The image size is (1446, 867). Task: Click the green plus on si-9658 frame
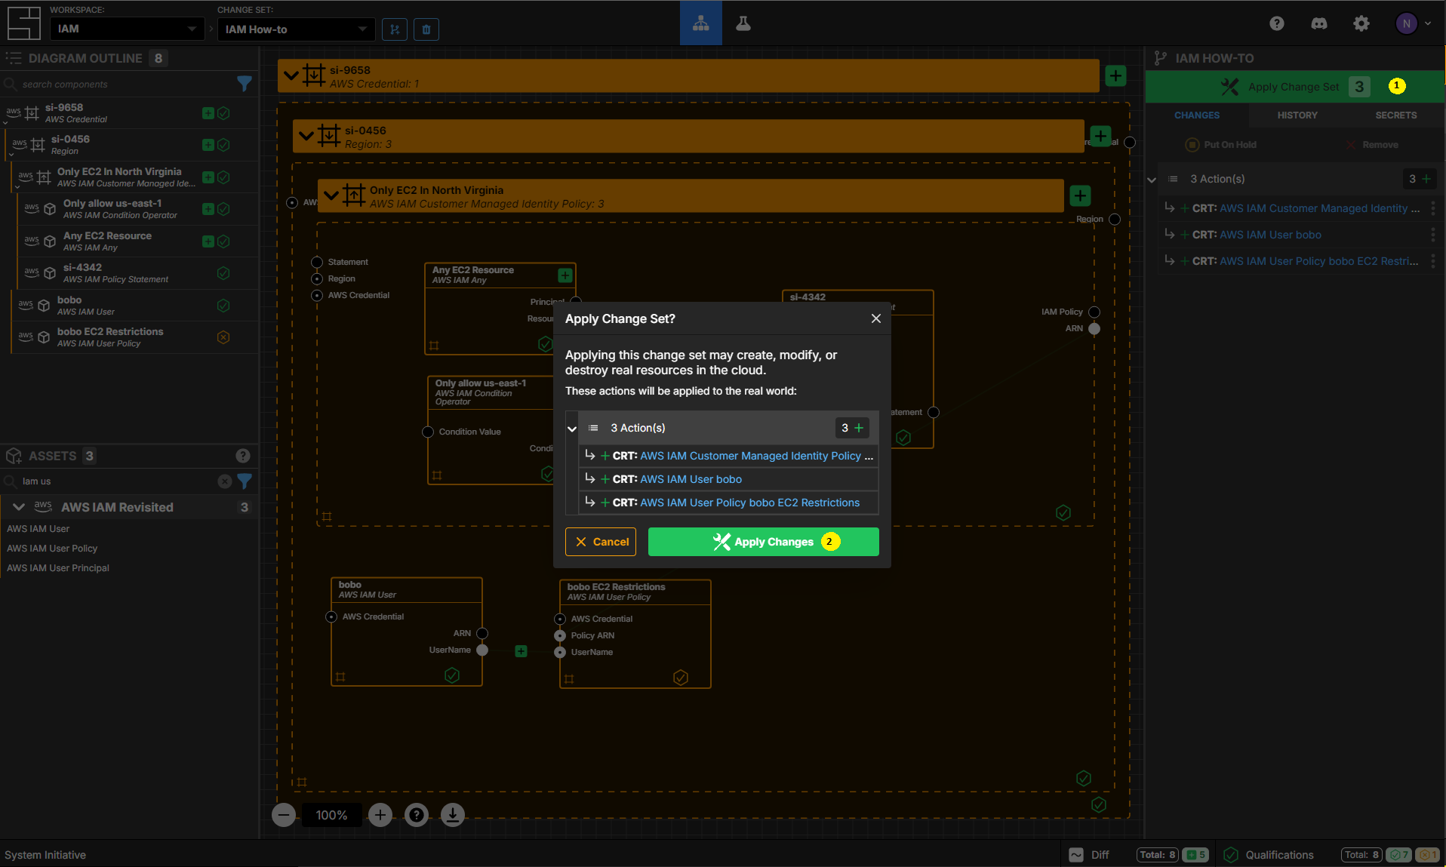(1116, 75)
